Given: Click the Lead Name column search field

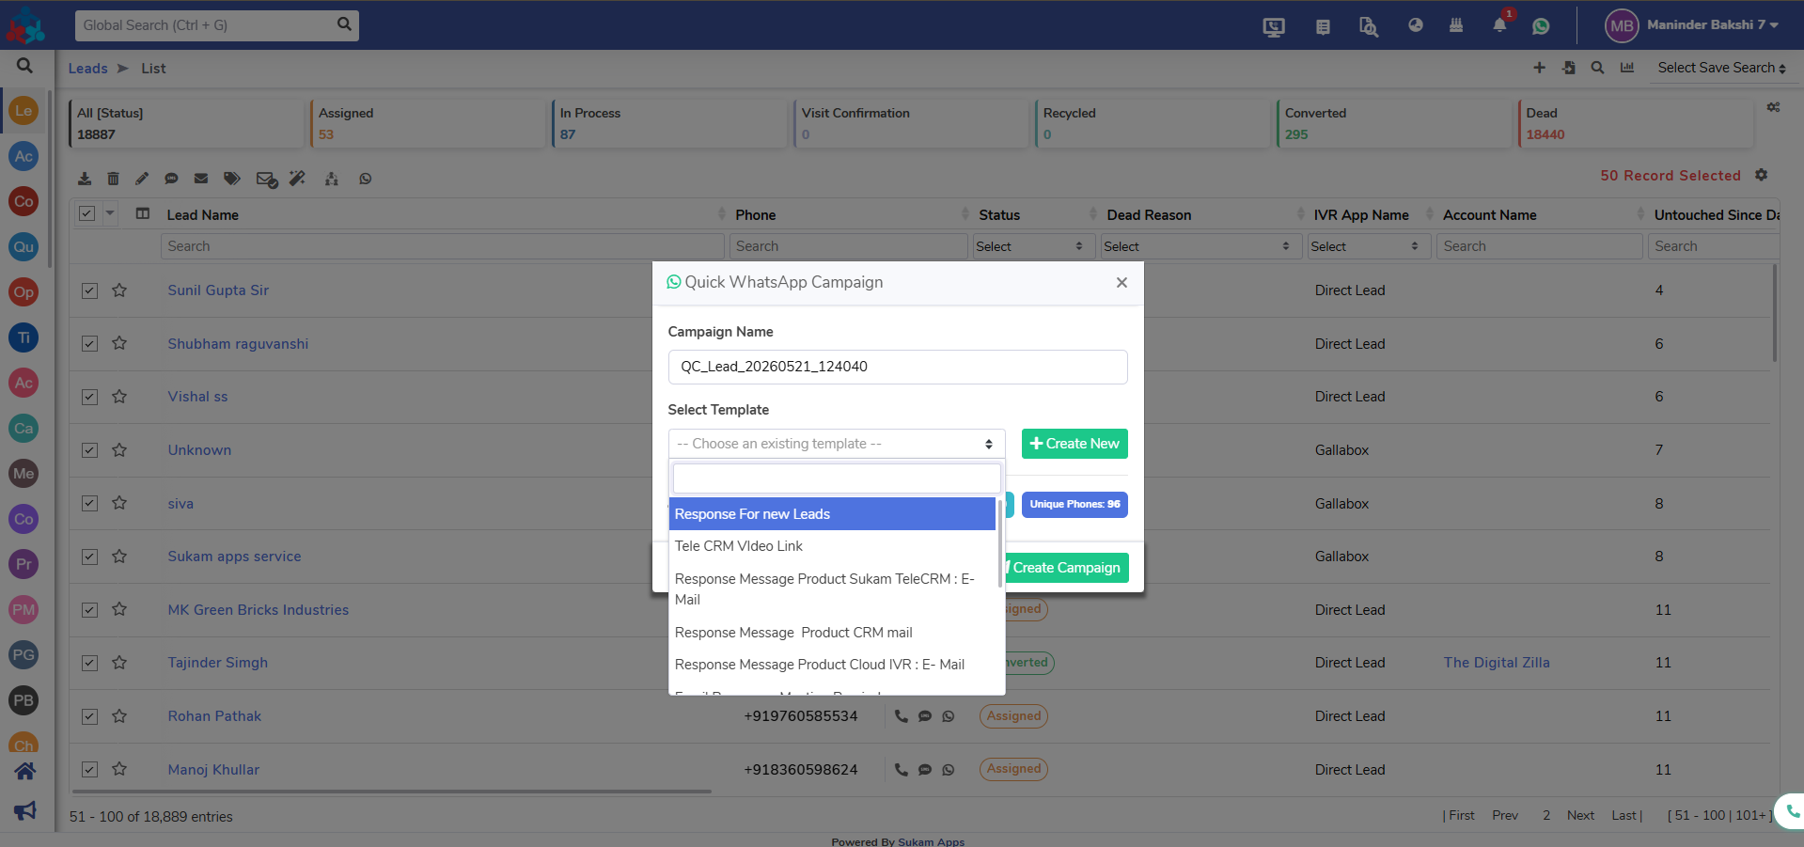Looking at the screenshot, I should (x=442, y=246).
